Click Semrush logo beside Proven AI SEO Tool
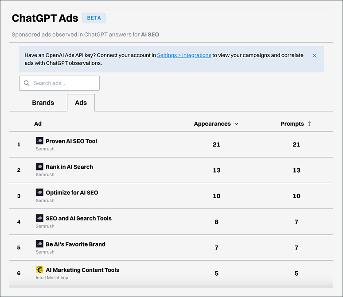This screenshot has width=343, height=297. point(39,140)
